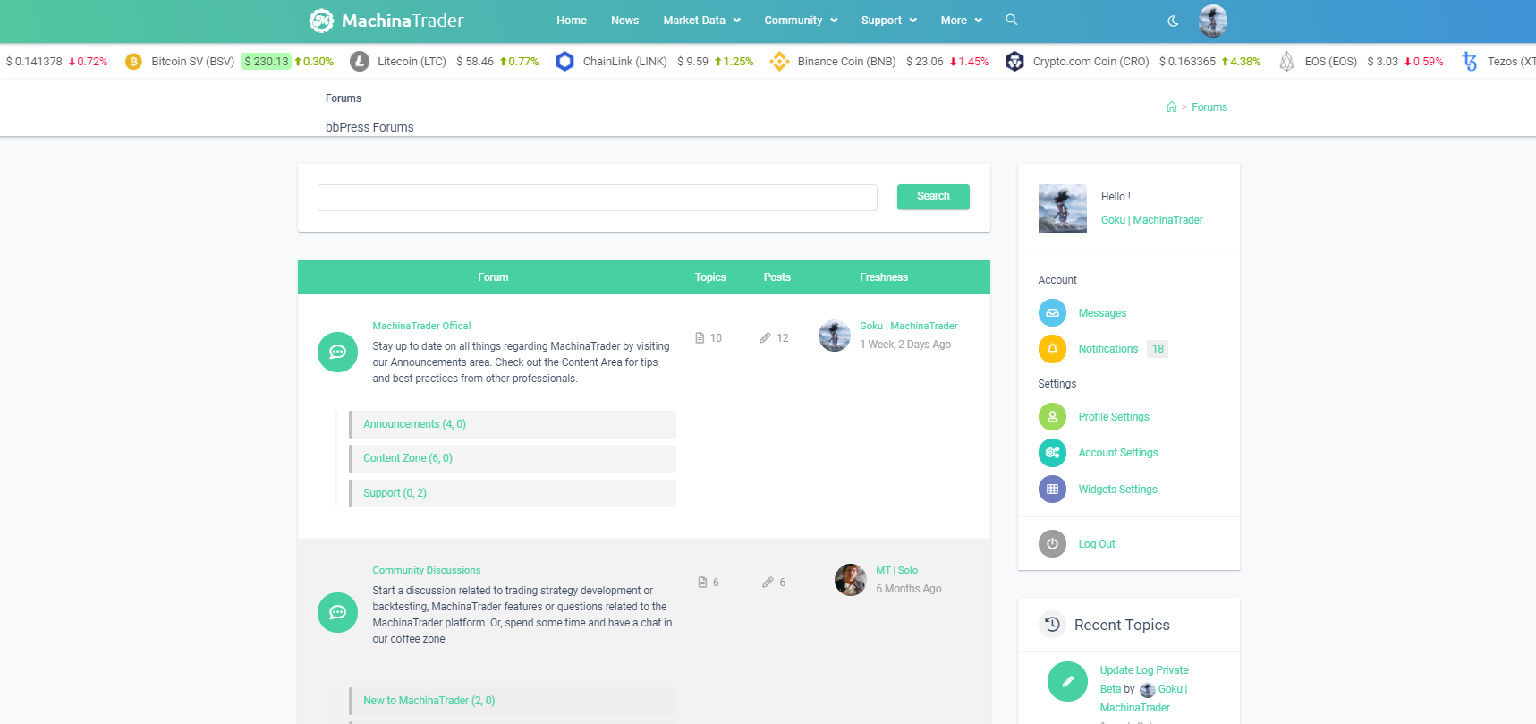This screenshot has height=724, width=1536.
Task: Click the Bitcoin SV price $ 230.13
Action: click(x=267, y=62)
